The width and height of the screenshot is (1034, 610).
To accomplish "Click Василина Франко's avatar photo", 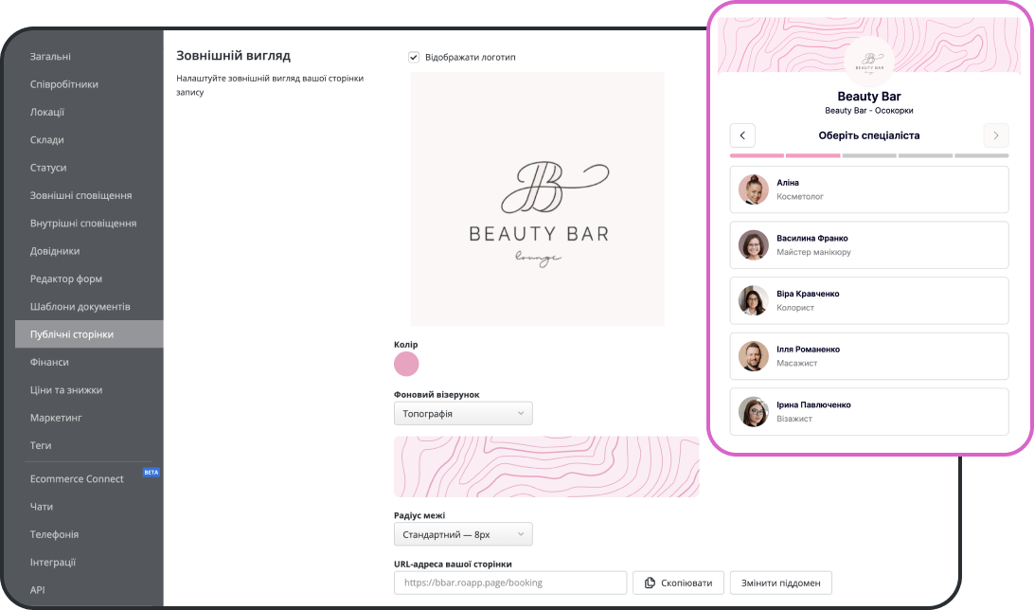I will click(753, 245).
